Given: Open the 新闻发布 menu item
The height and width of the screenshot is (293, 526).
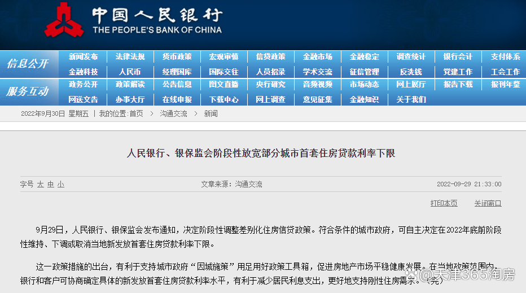Looking at the screenshot, I should [x=83, y=56].
